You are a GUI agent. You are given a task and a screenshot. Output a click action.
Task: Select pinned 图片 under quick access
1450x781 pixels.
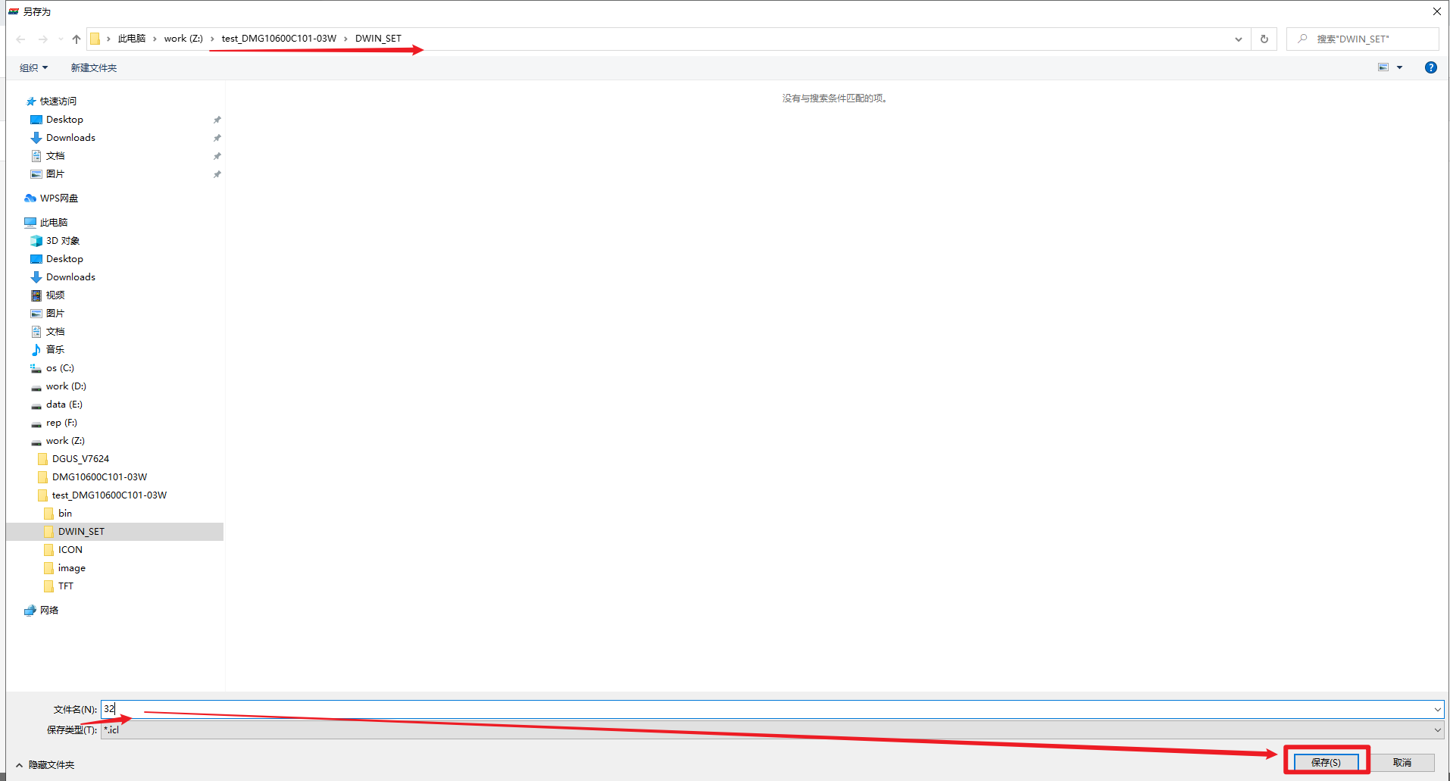[55, 174]
